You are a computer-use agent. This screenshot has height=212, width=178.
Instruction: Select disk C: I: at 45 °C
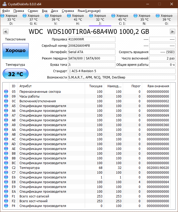122,20
